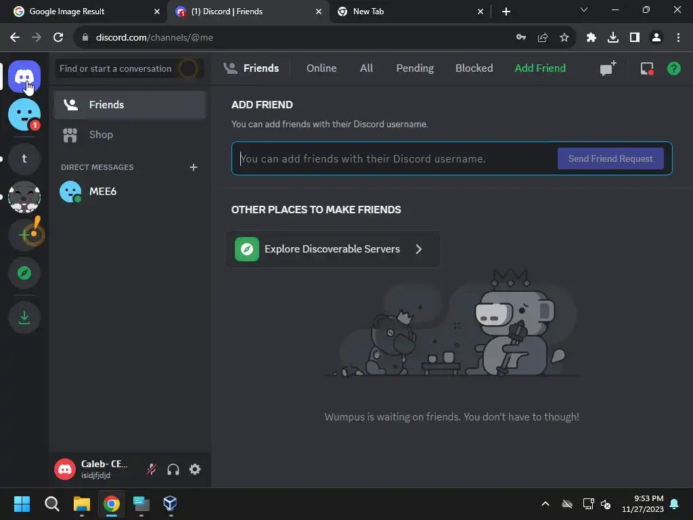Open MEE6 direct message

[130, 192]
